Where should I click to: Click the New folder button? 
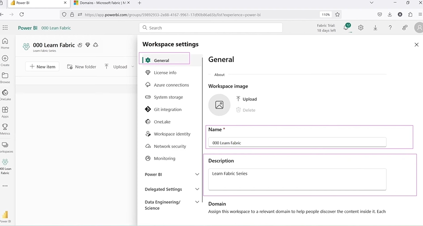pos(82,67)
